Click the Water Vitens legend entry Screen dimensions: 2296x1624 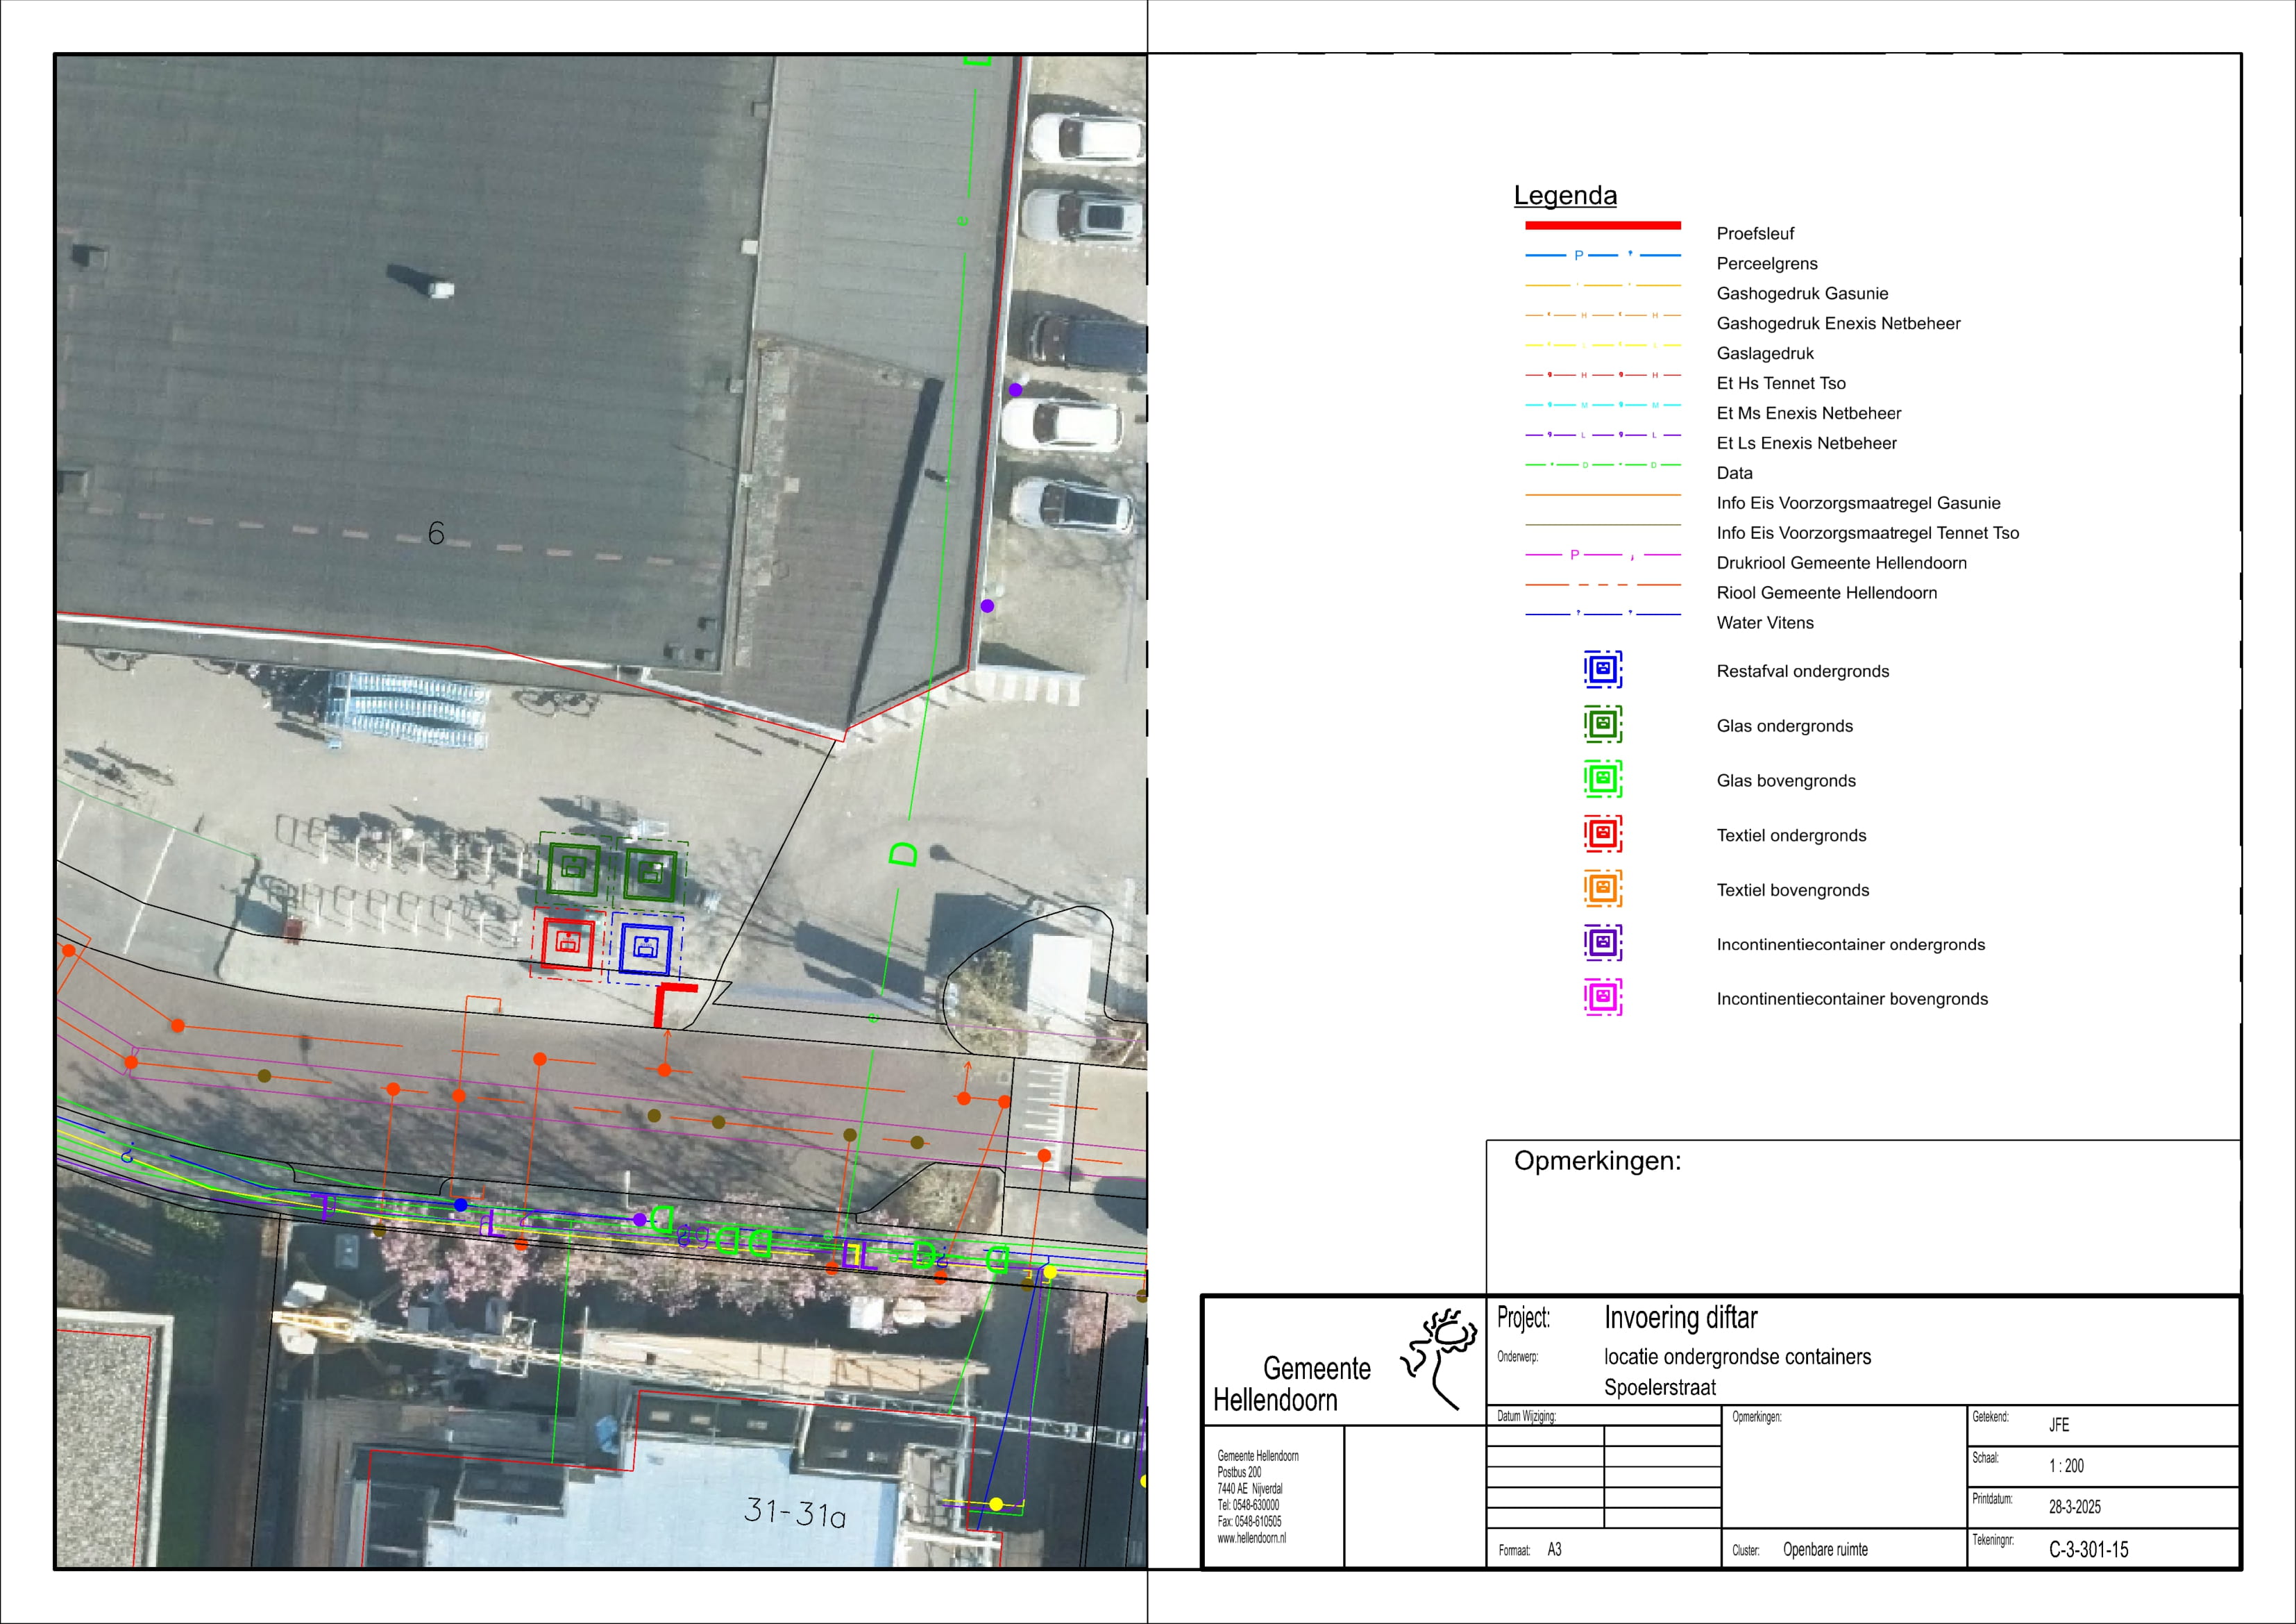[1764, 622]
